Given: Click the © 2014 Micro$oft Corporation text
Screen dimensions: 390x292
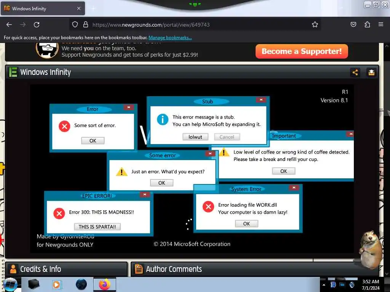Looking at the screenshot, I should [x=192, y=244].
